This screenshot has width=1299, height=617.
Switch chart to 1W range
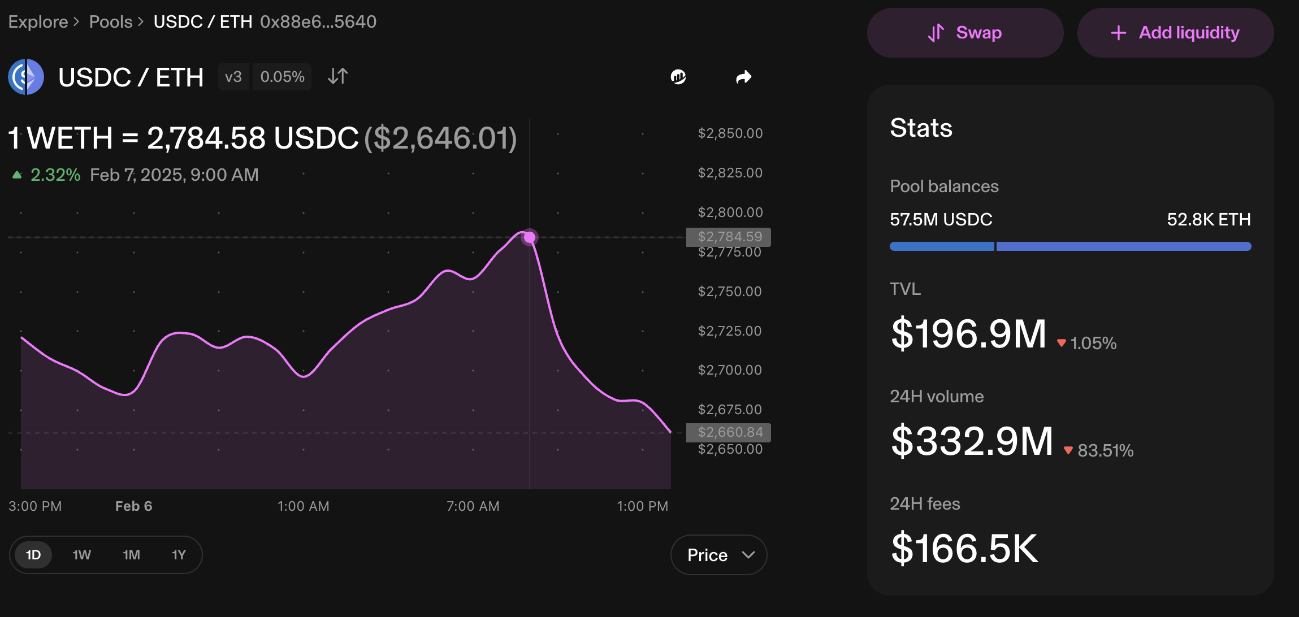(x=81, y=555)
